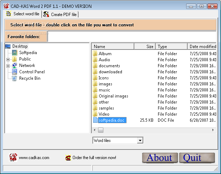Click the DOC File type cell
Screen dimensions: 221x174
pos(166,120)
